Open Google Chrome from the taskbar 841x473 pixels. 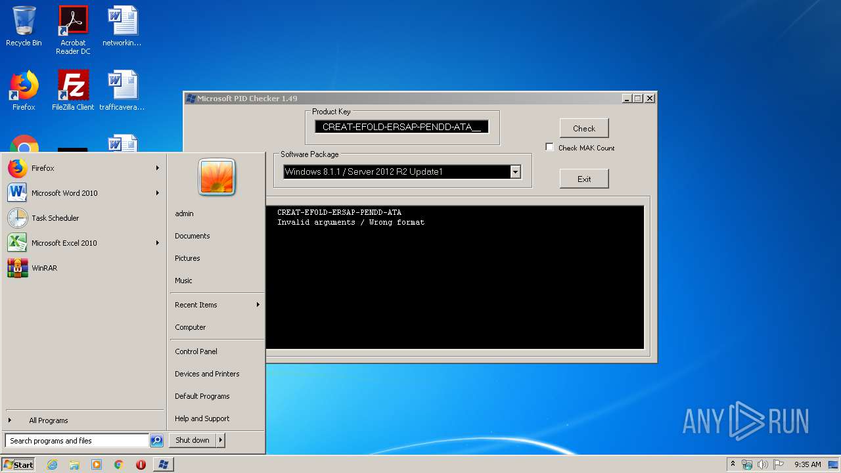pos(119,464)
